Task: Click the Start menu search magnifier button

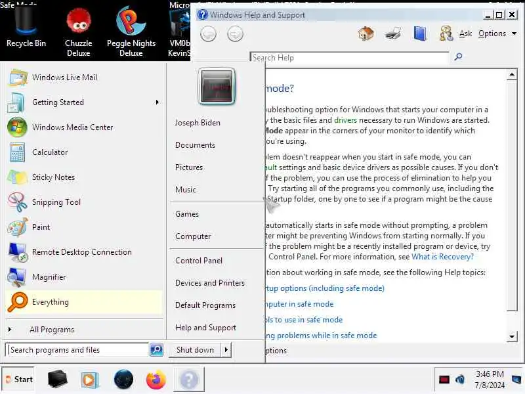Action: click(156, 349)
